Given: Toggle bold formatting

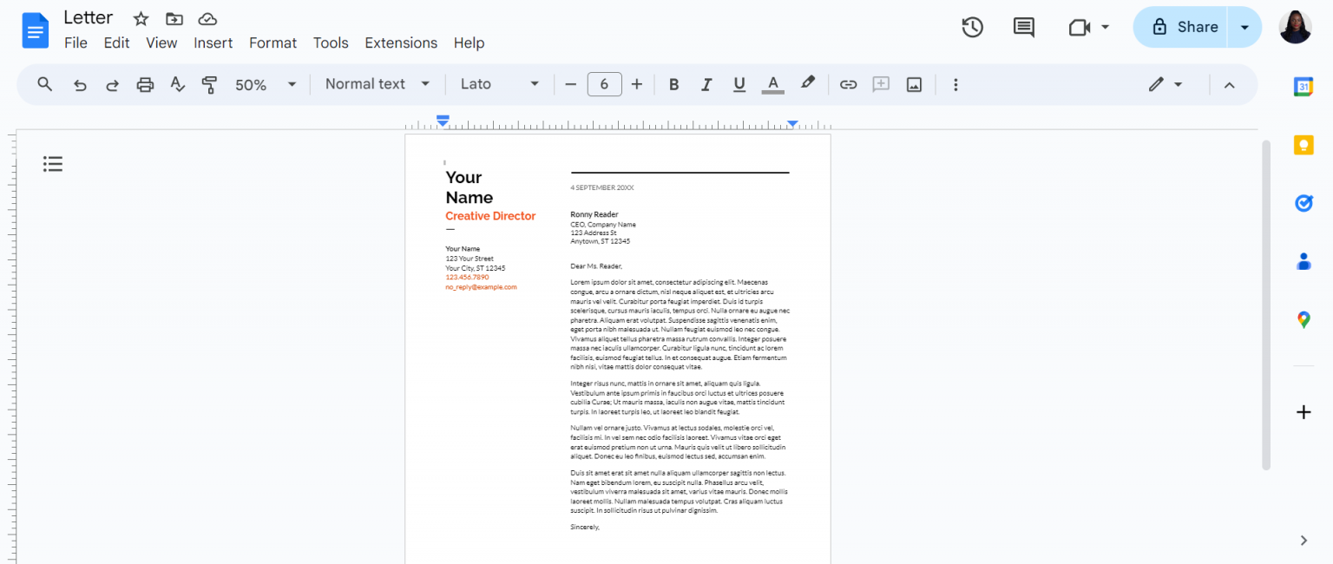Looking at the screenshot, I should 673,84.
